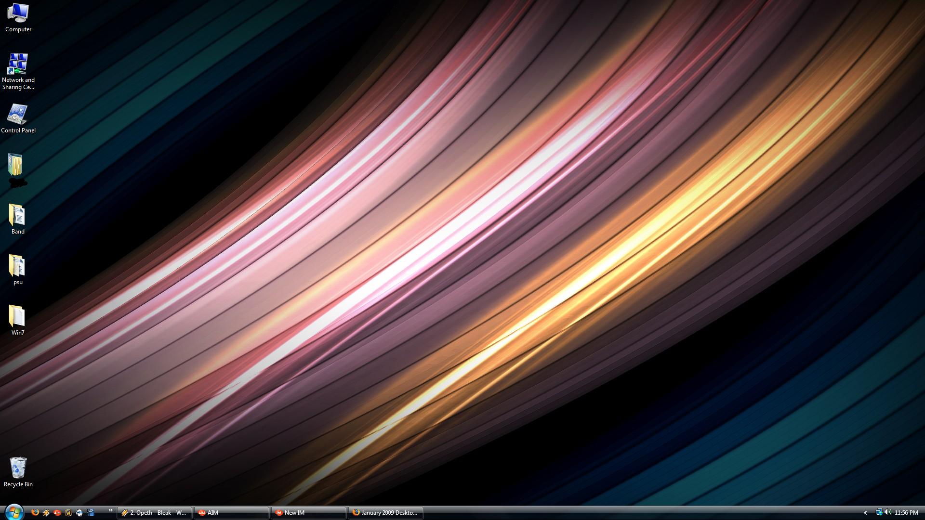
Task: Open the New IM taskbar window
Action: 308,513
